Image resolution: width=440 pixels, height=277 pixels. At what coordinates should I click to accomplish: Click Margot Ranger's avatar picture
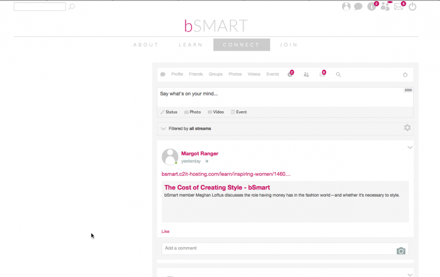pos(170,157)
